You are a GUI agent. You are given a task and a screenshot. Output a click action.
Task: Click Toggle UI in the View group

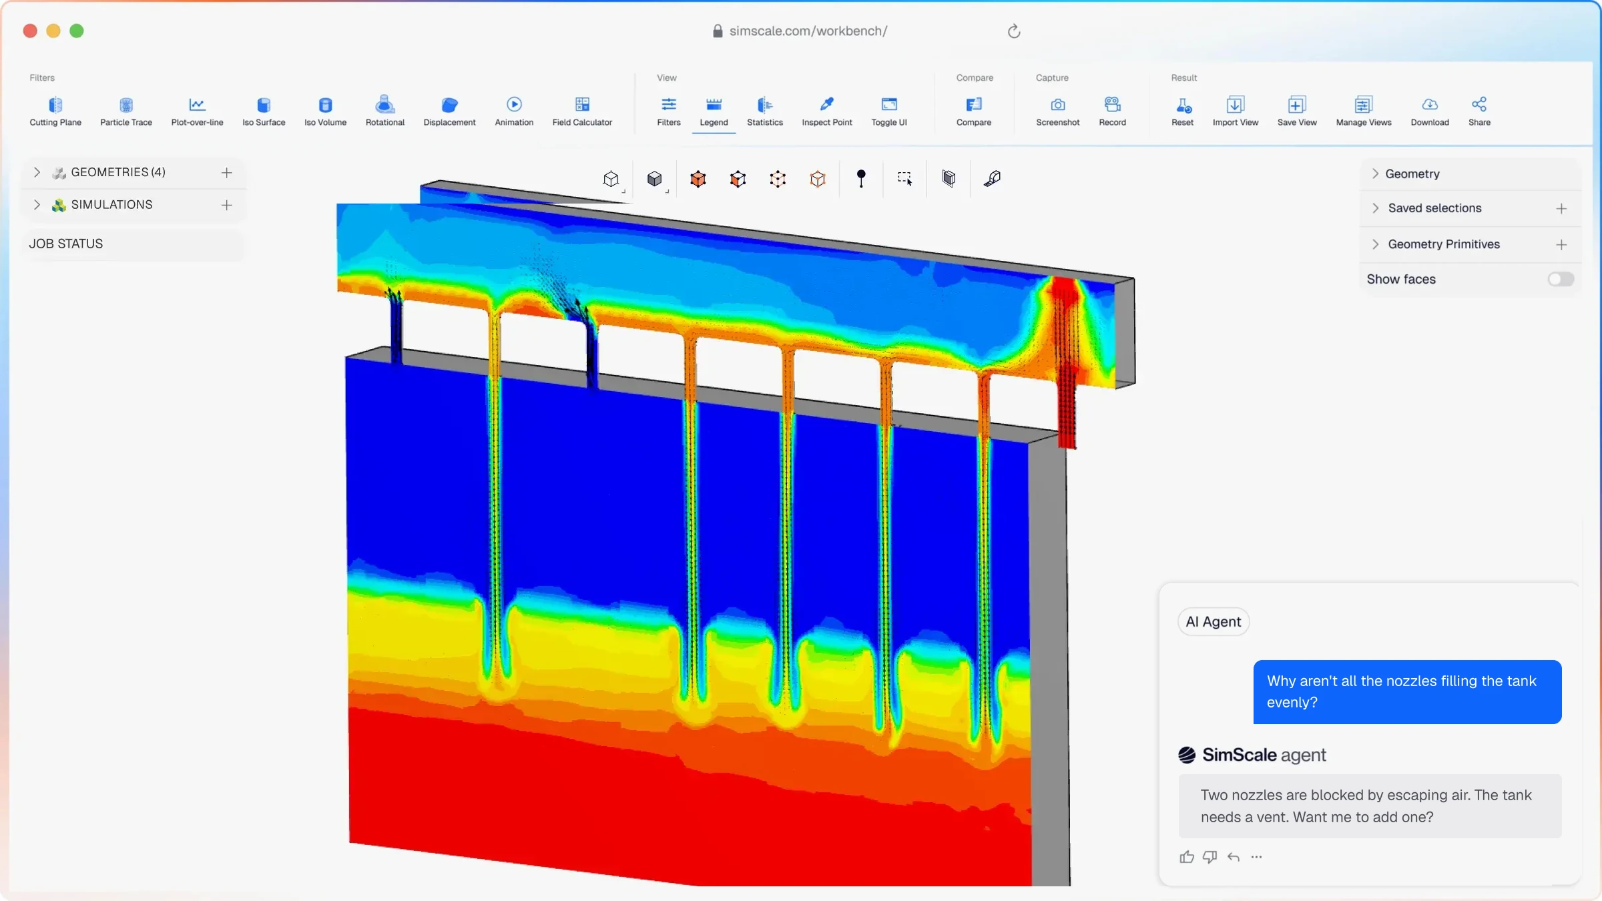(889, 111)
